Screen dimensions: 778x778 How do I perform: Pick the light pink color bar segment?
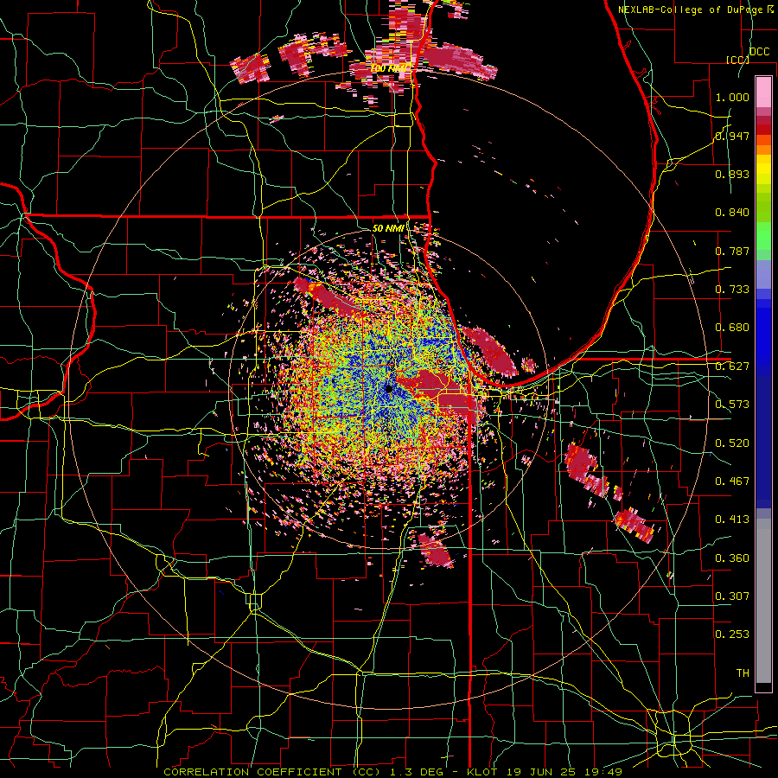pyautogui.click(x=763, y=92)
